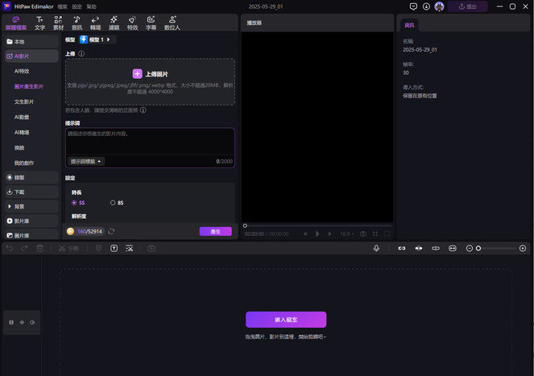534x376 pixels.
Task: Open the 濾鏡 (Filters) tab
Action: point(114,23)
